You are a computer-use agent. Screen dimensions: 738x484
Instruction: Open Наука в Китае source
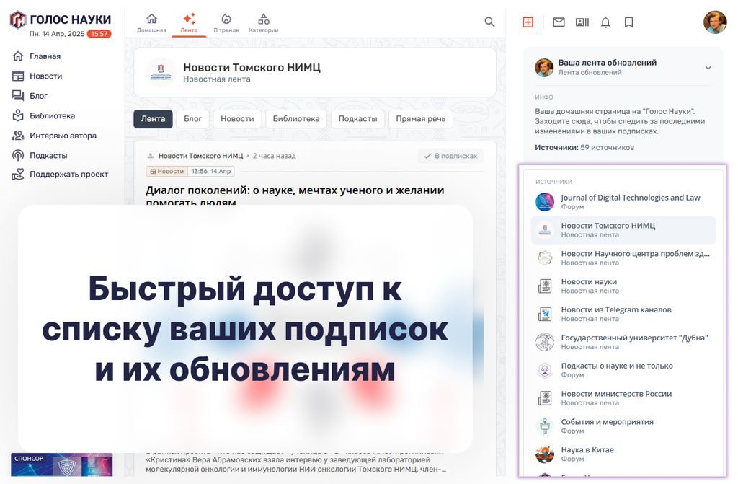(x=623, y=454)
